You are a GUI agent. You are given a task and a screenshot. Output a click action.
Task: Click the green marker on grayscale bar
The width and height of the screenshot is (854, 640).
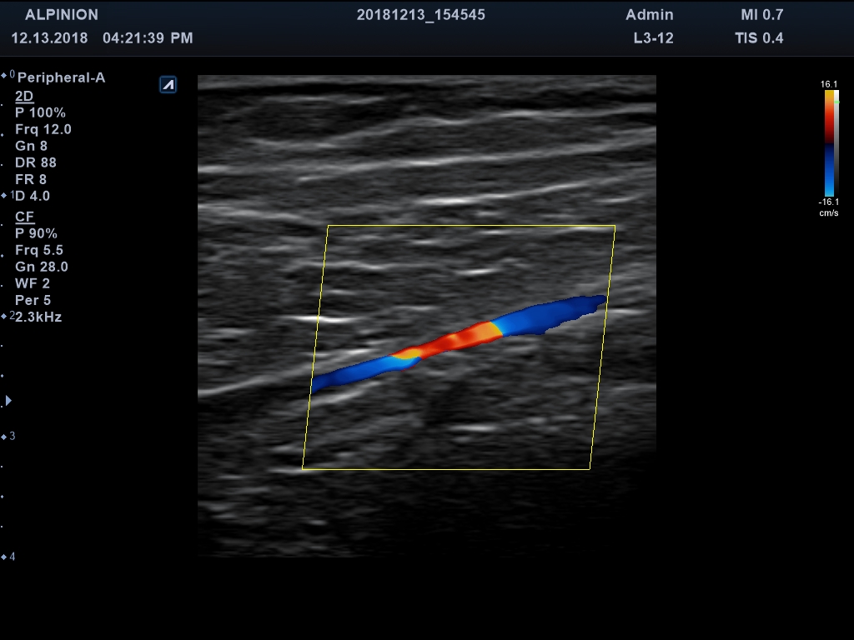pyautogui.click(x=837, y=101)
